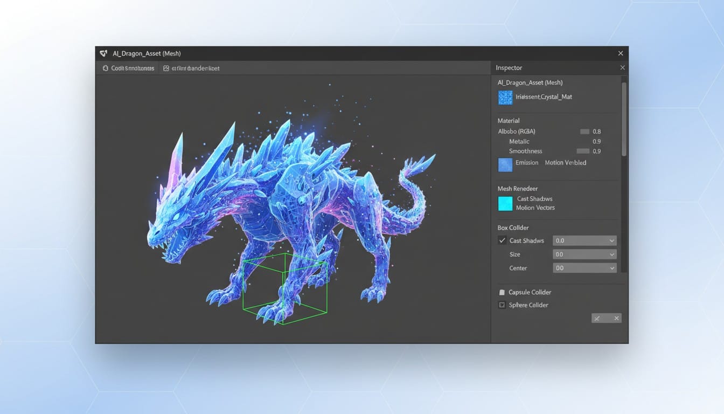The width and height of the screenshot is (724, 414).
Task: Open the Center dropdown
Action: pos(584,268)
